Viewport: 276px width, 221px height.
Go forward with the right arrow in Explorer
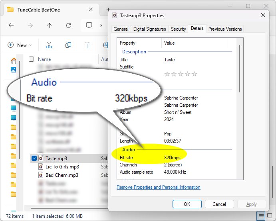[30, 25]
